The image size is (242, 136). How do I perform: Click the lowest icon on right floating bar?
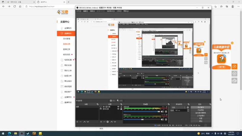click(x=234, y=81)
